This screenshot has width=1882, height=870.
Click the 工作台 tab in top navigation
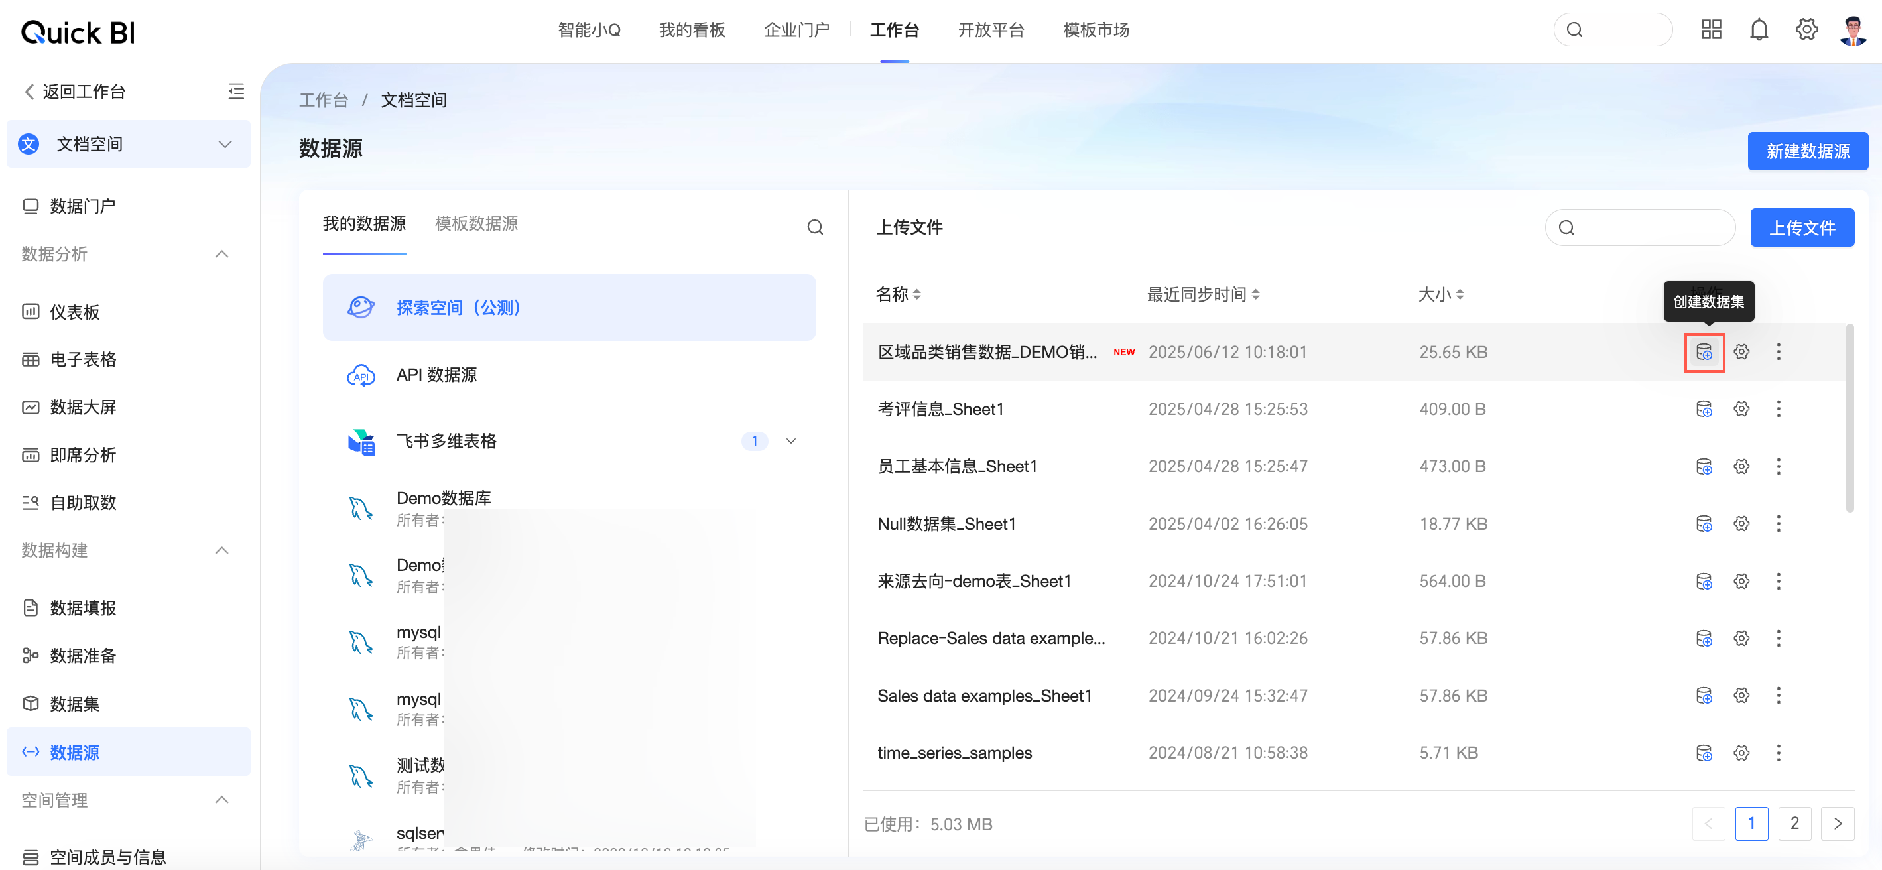pos(894,30)
